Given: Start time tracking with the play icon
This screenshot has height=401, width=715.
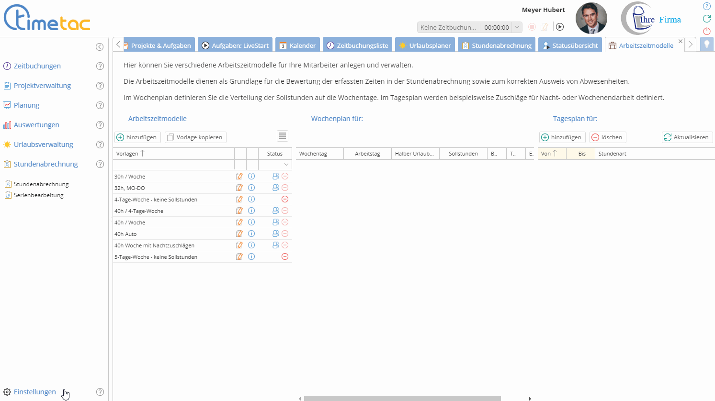Looking at the screenshot, I should click(x=560, y=27).
